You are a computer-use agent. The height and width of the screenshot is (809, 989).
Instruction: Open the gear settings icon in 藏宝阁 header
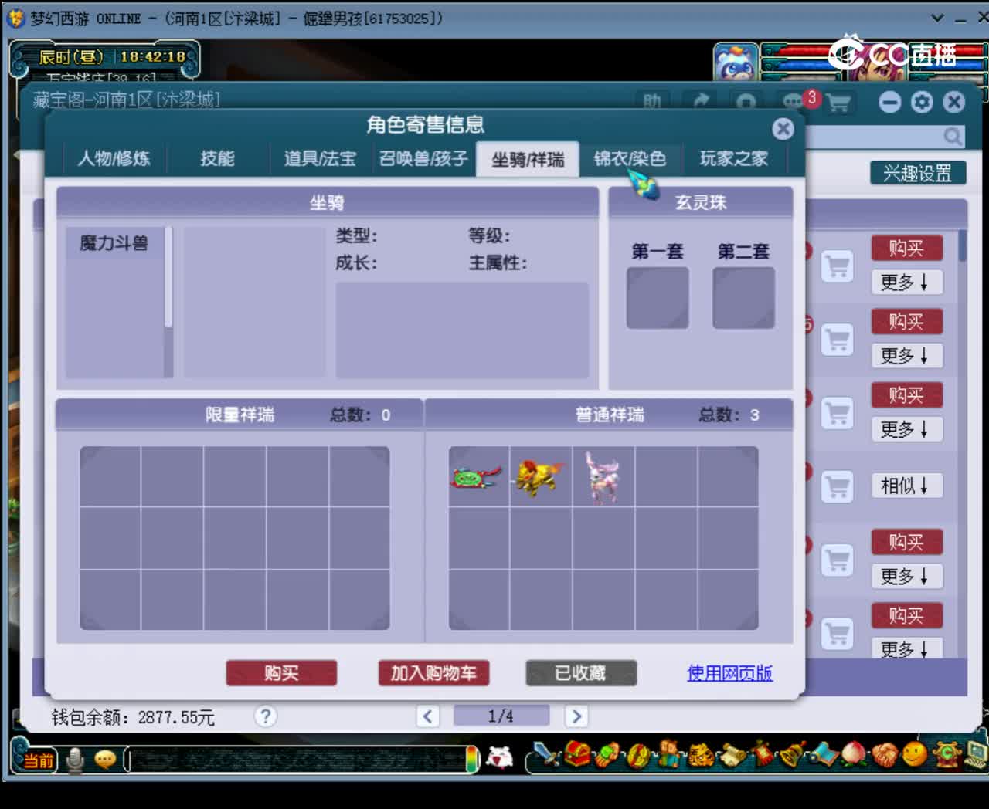click(922, 102)
